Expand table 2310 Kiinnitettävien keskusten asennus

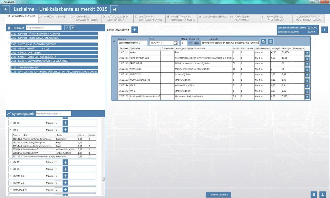[x=8, y=34]
